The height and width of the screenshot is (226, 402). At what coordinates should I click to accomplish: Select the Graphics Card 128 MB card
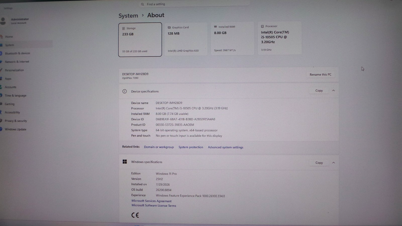[186, 39]
